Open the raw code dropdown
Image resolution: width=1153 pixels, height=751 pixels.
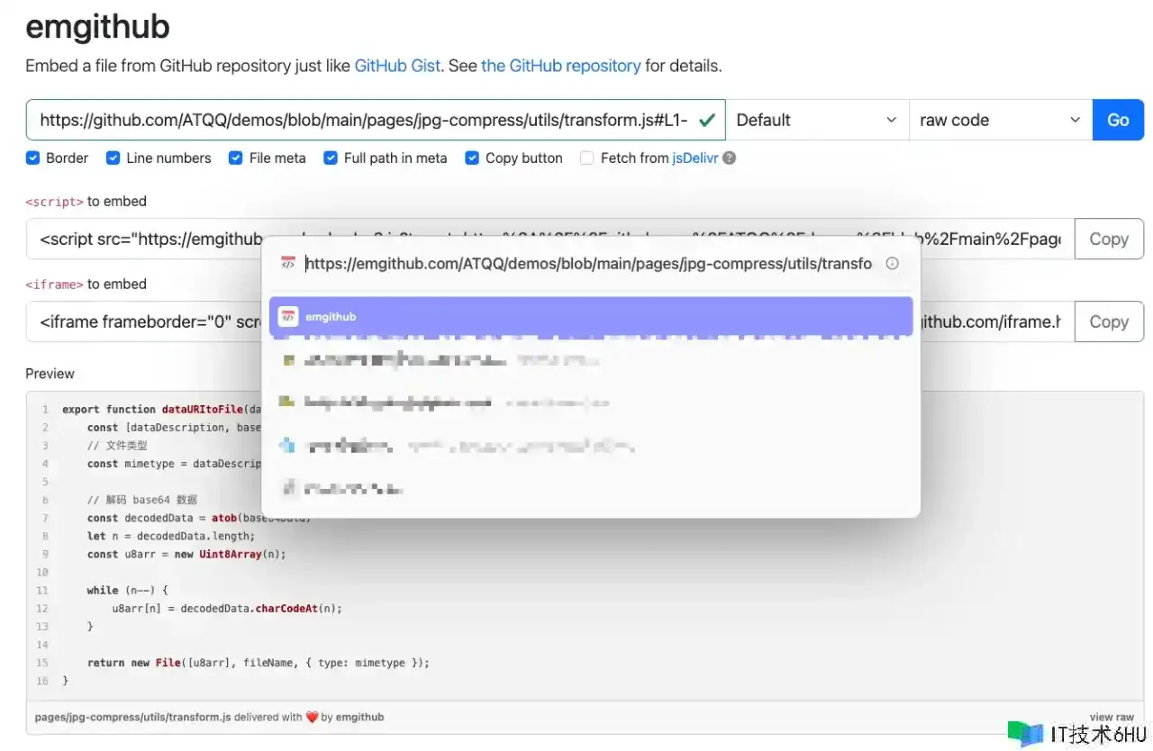(x=1001, y=120)
